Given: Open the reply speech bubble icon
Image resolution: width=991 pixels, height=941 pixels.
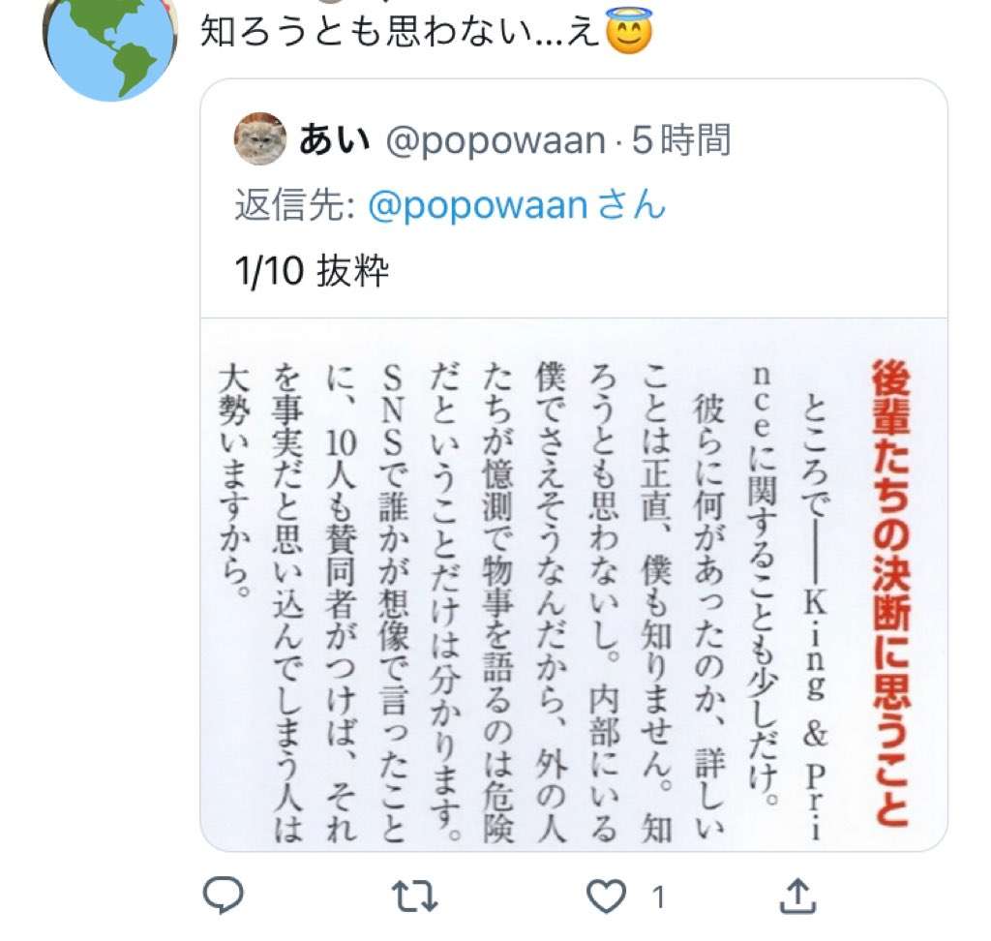Looking at the screenshot, I should pyautogui.click(x=223, y=895).
